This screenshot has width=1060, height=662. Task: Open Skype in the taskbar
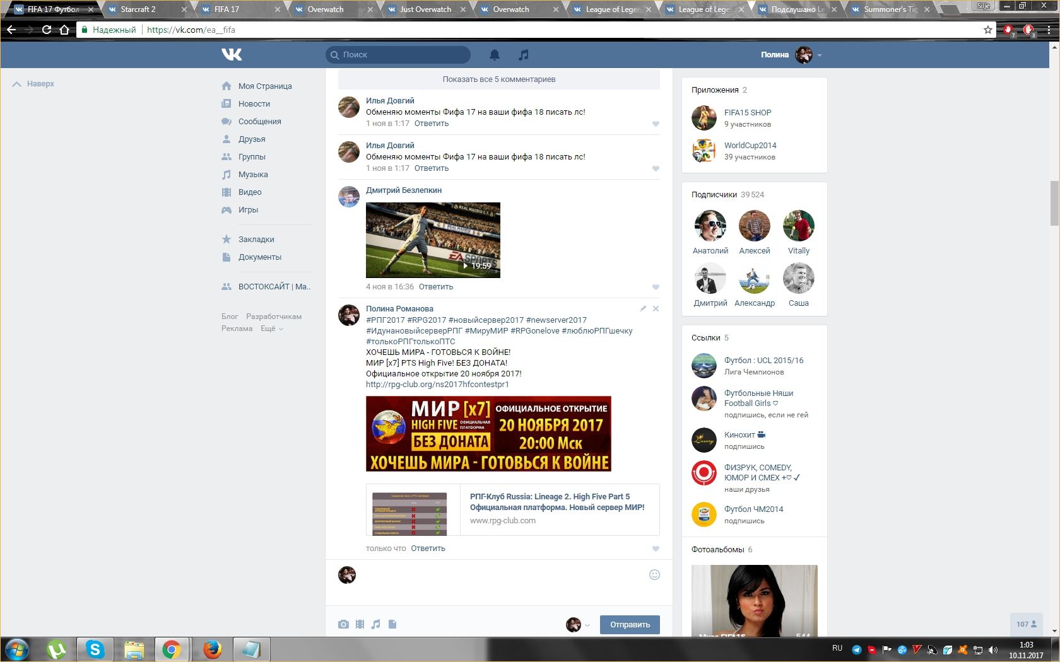pyautogui.click(x=95, y=649)
